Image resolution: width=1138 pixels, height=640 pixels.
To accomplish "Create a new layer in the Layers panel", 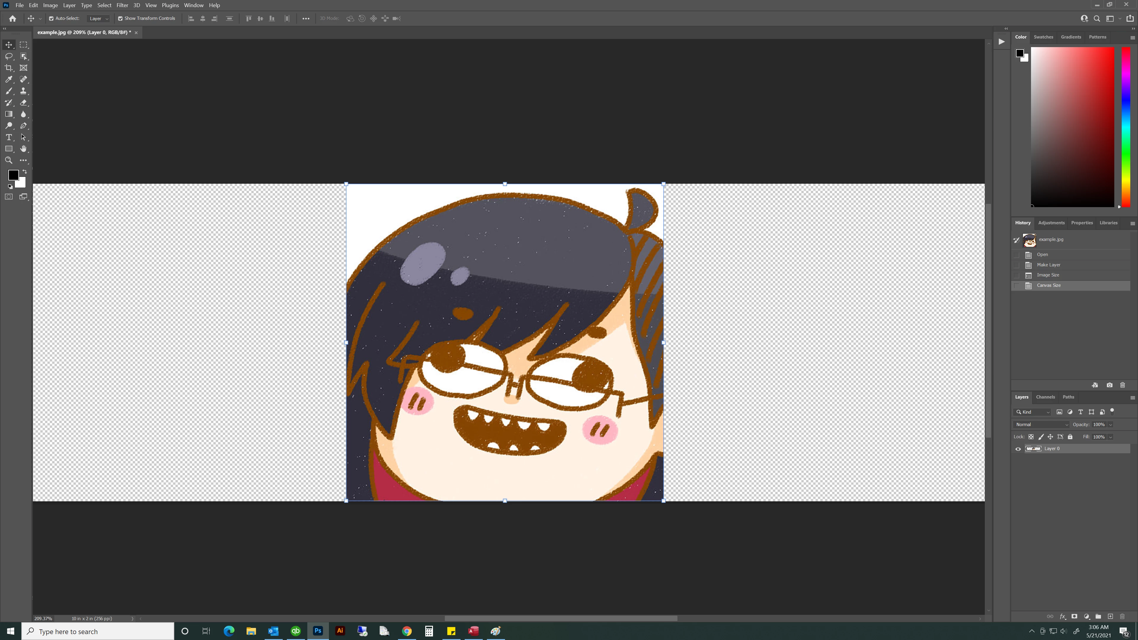I will (1110, 616).
